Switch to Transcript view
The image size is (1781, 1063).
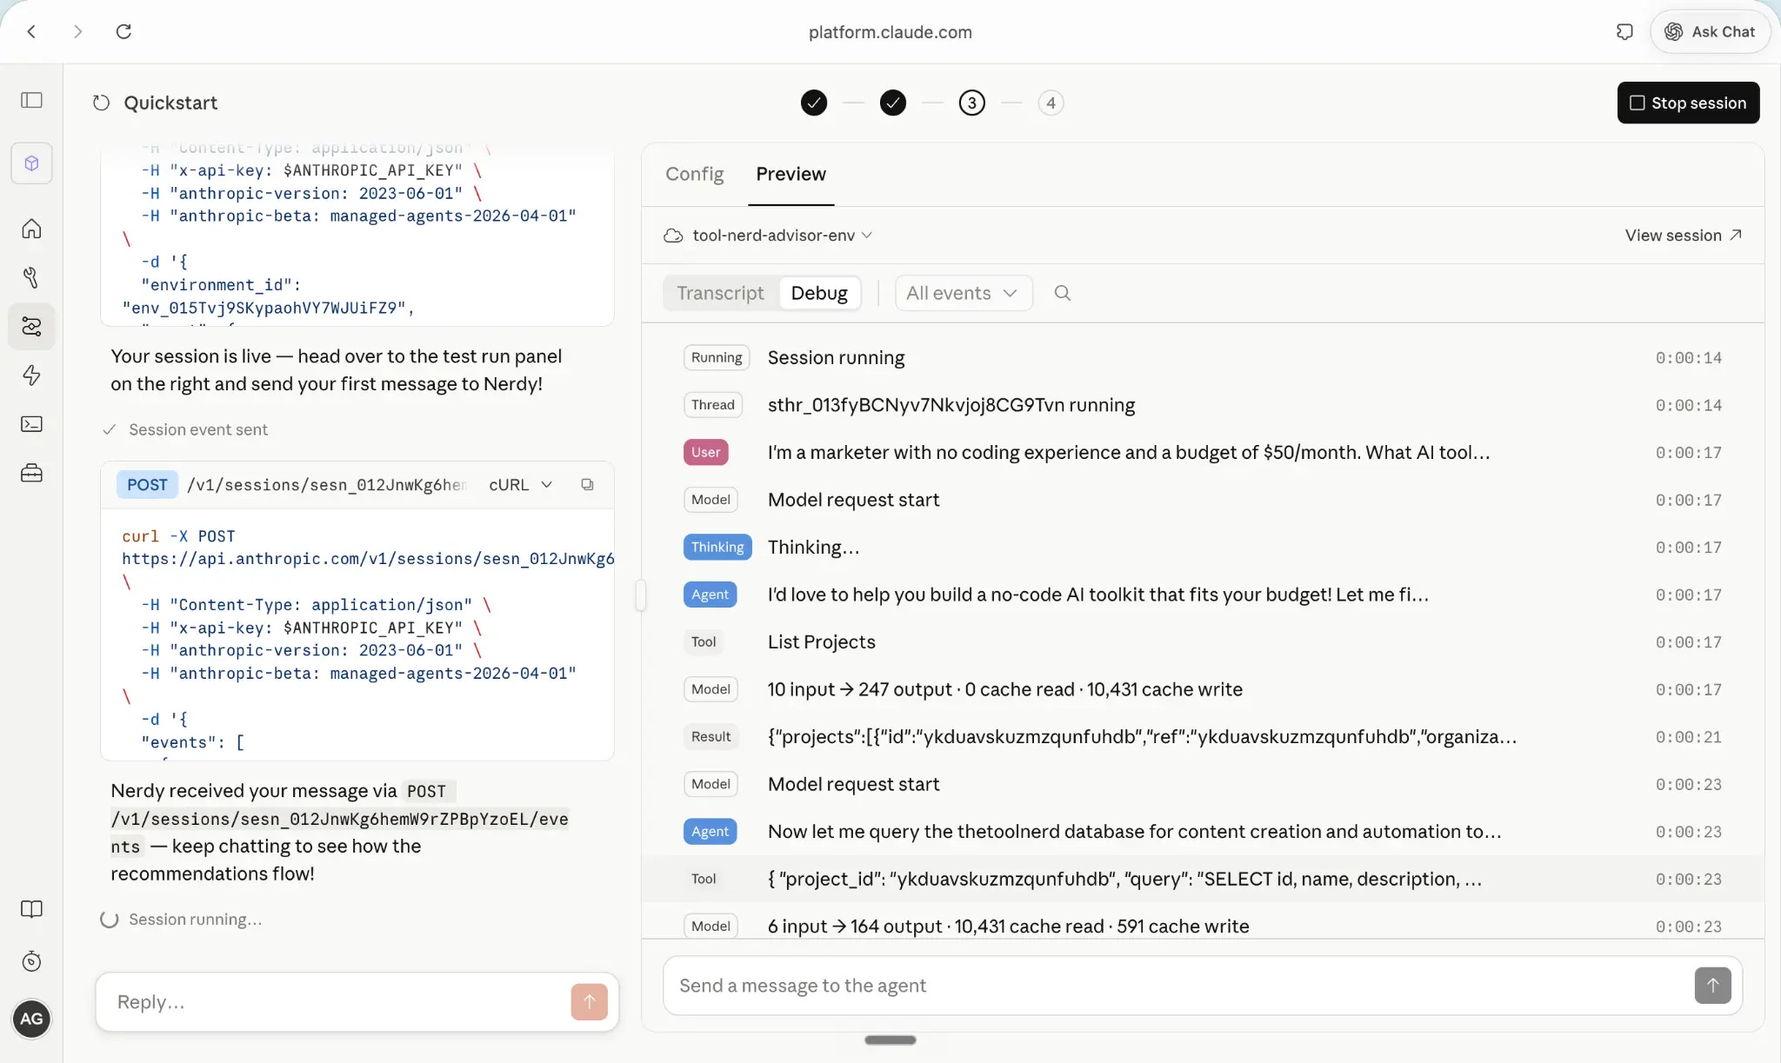[720, 293]
